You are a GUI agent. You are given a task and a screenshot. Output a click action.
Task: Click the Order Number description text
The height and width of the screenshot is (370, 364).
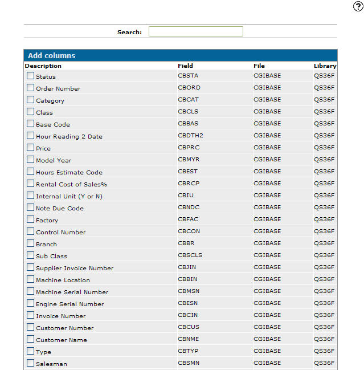(58, 89)
